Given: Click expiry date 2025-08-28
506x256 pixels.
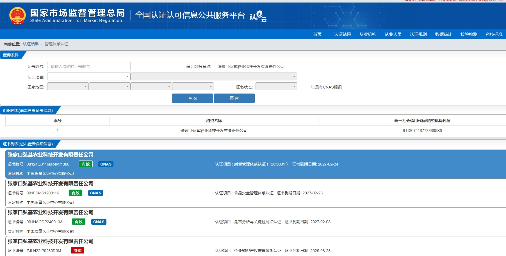Looking at the screenshot, I should point(320,251).
